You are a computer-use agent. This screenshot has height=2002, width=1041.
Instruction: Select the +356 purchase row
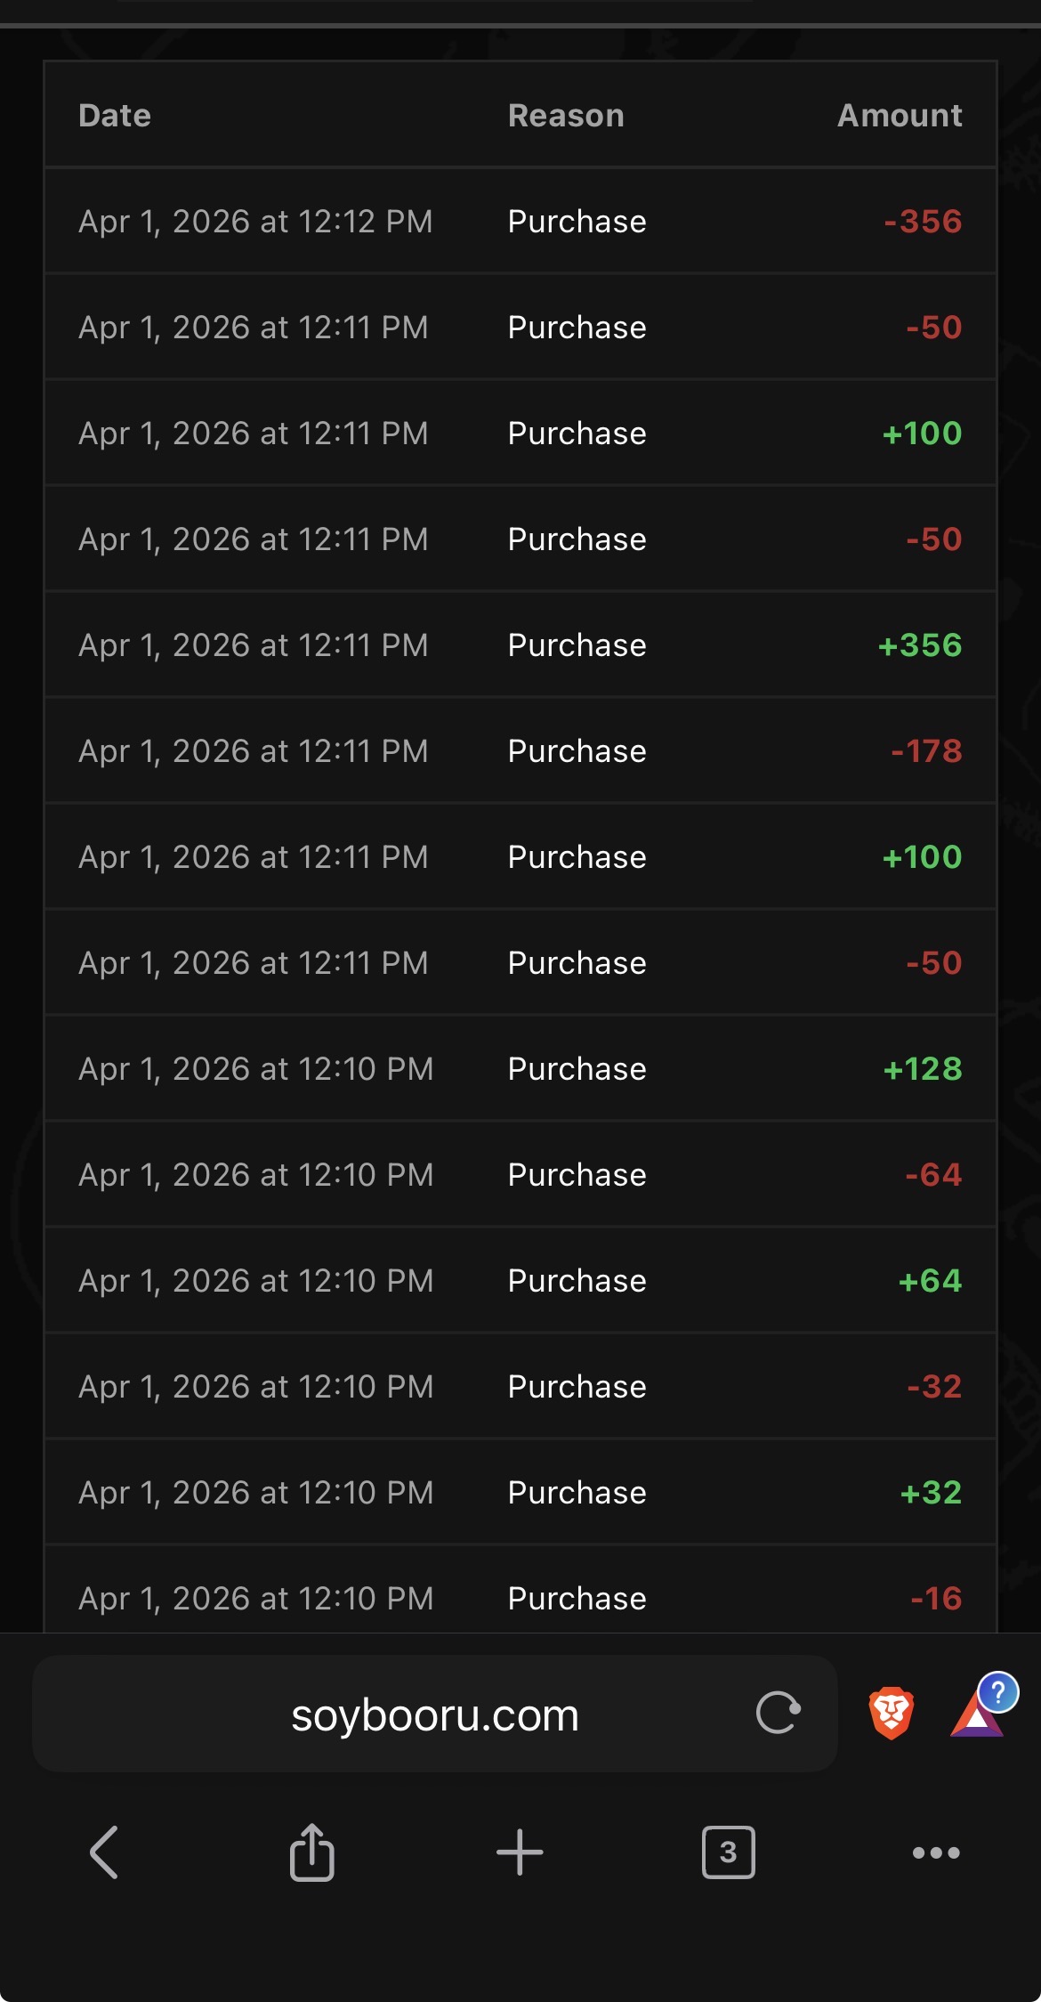tap(520, 645)
